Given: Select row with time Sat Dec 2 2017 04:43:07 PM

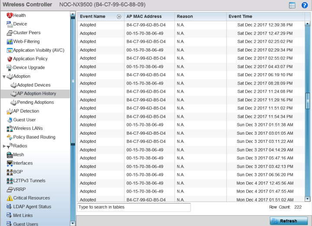Looking at the screenshot, I should coord(191,67).
